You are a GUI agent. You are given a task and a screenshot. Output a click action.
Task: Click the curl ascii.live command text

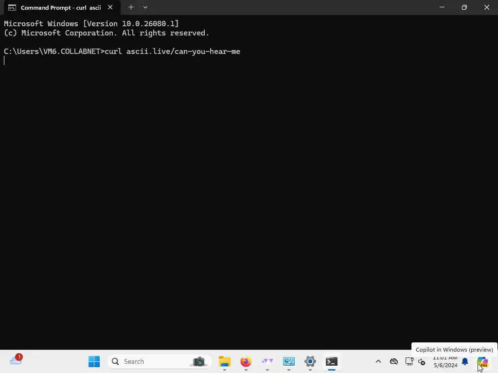coord(173,51)
